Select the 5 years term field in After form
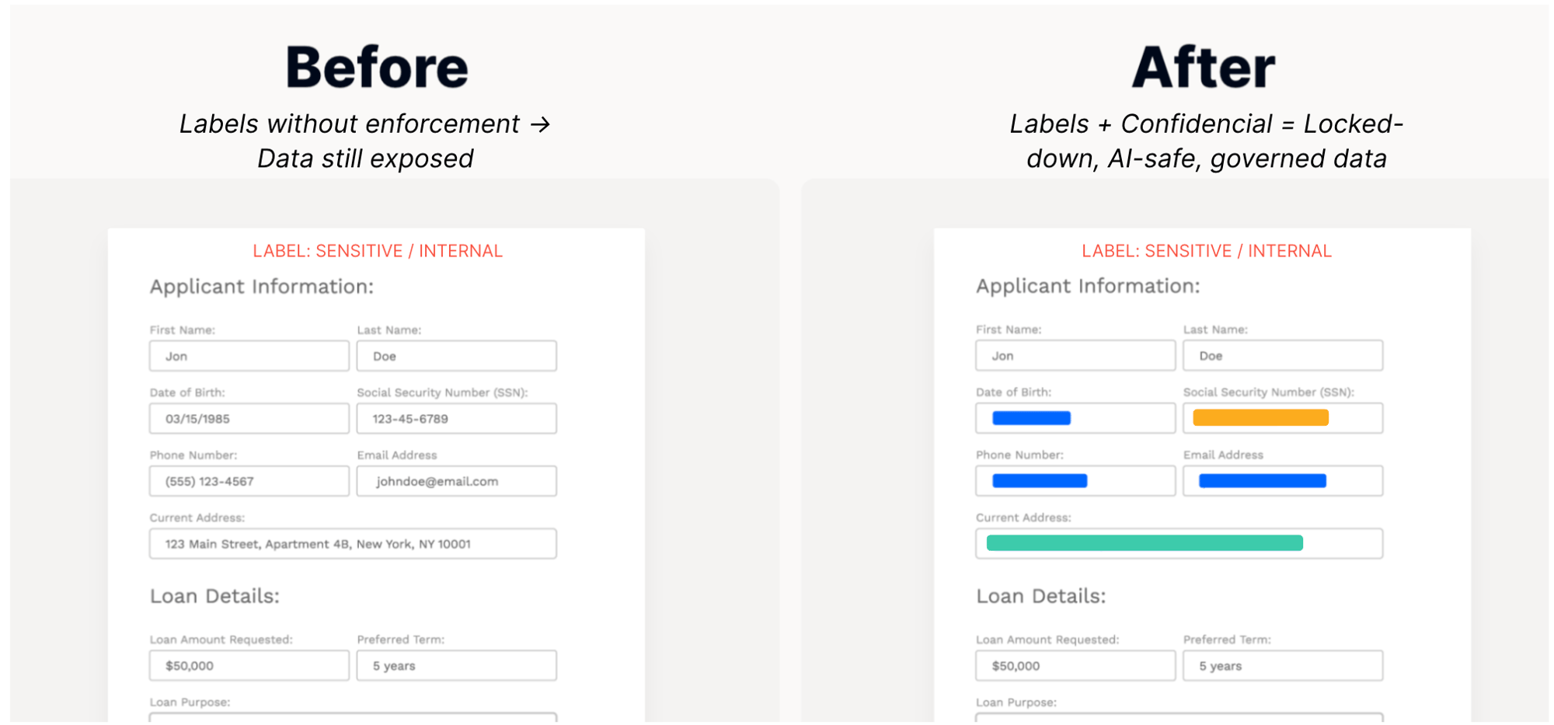The image size is (1554, 725). pos(1283,665)
